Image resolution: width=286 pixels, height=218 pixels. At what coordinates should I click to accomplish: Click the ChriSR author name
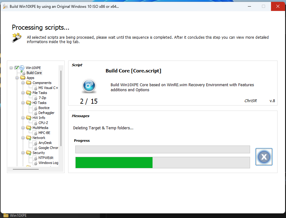coord(250,101)
